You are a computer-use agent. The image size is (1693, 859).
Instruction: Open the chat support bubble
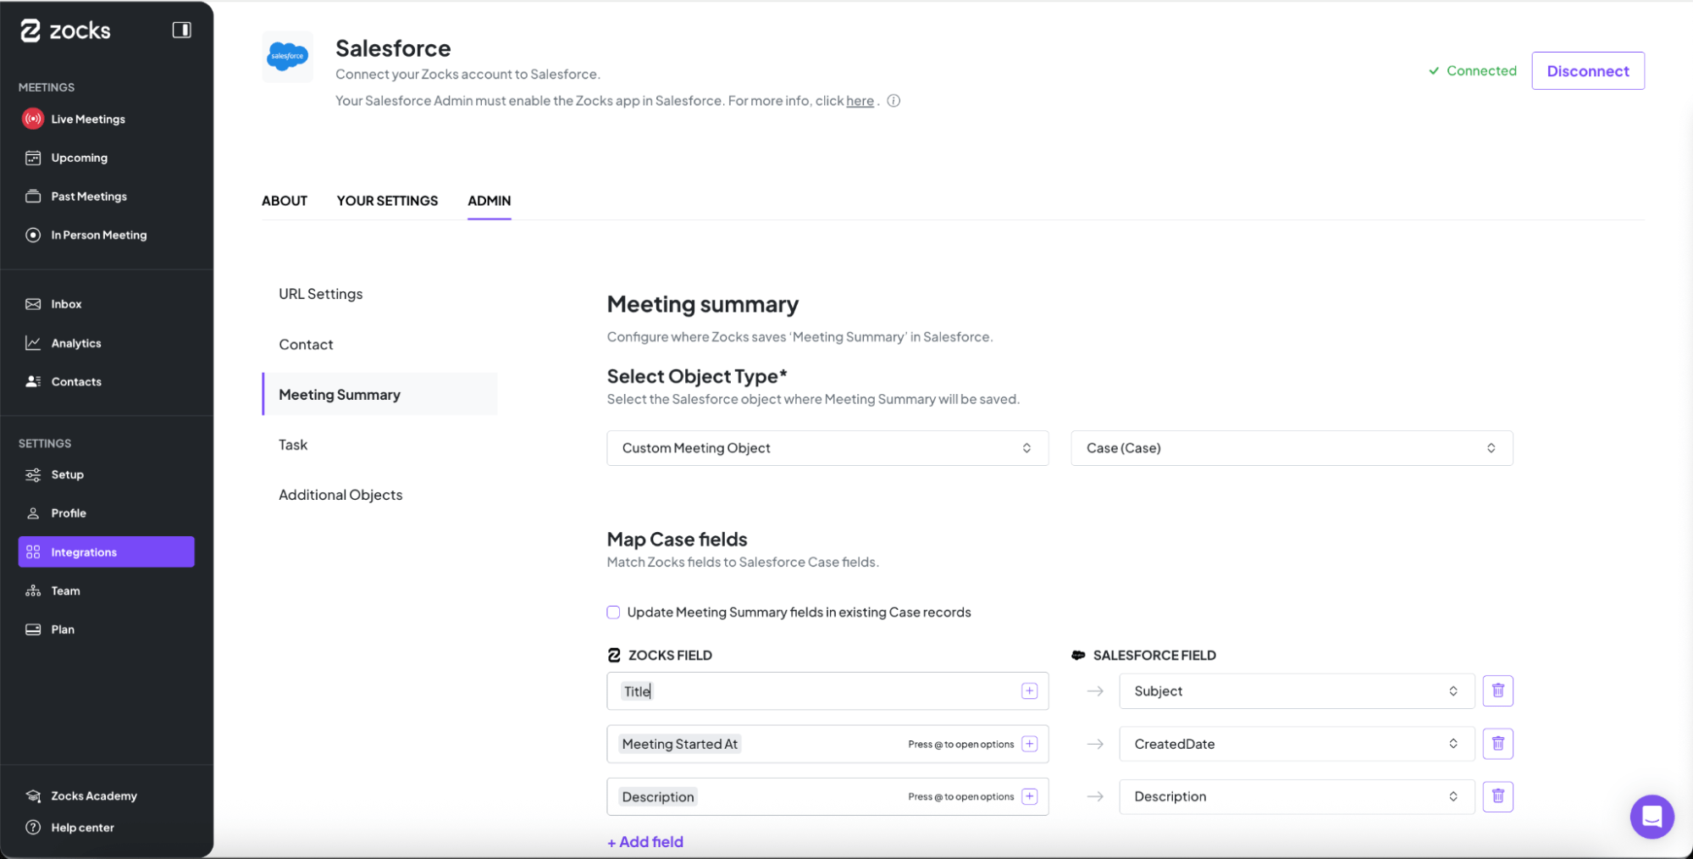[x=1652, y=817]
